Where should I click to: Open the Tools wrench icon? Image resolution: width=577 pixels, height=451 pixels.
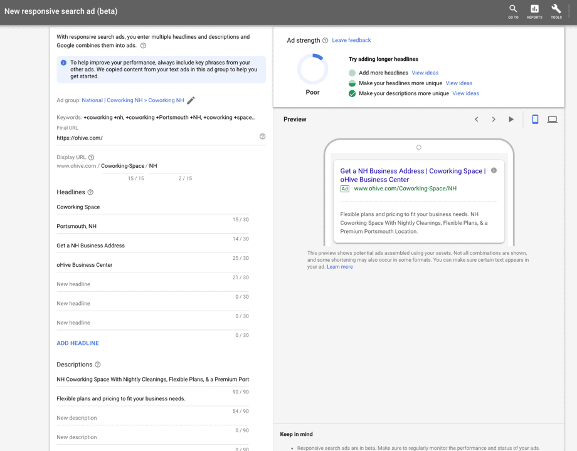(x=556, y=11)
